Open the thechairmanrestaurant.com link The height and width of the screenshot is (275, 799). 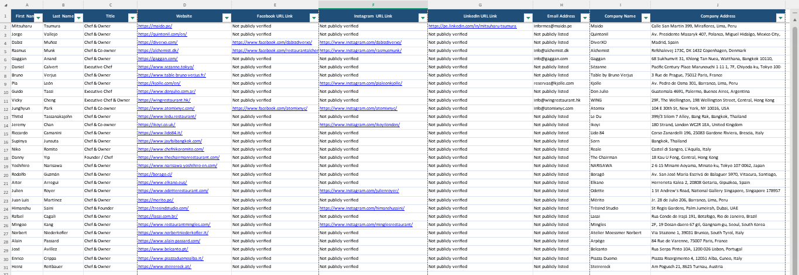pos(179,157)
